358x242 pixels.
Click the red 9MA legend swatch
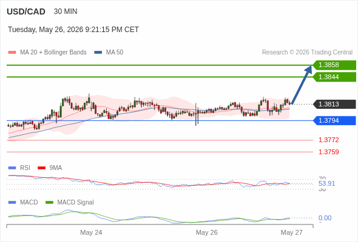coord(41,168)
